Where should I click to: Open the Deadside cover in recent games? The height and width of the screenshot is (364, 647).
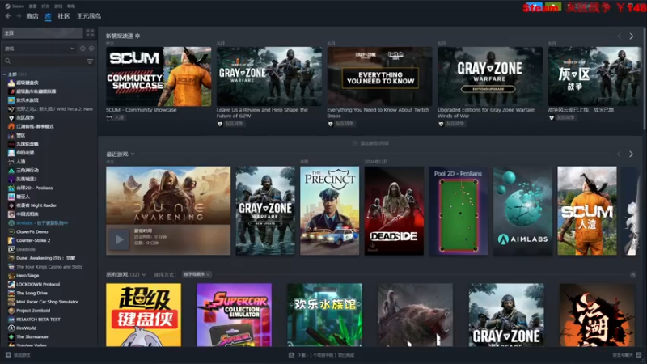[394, 210]
